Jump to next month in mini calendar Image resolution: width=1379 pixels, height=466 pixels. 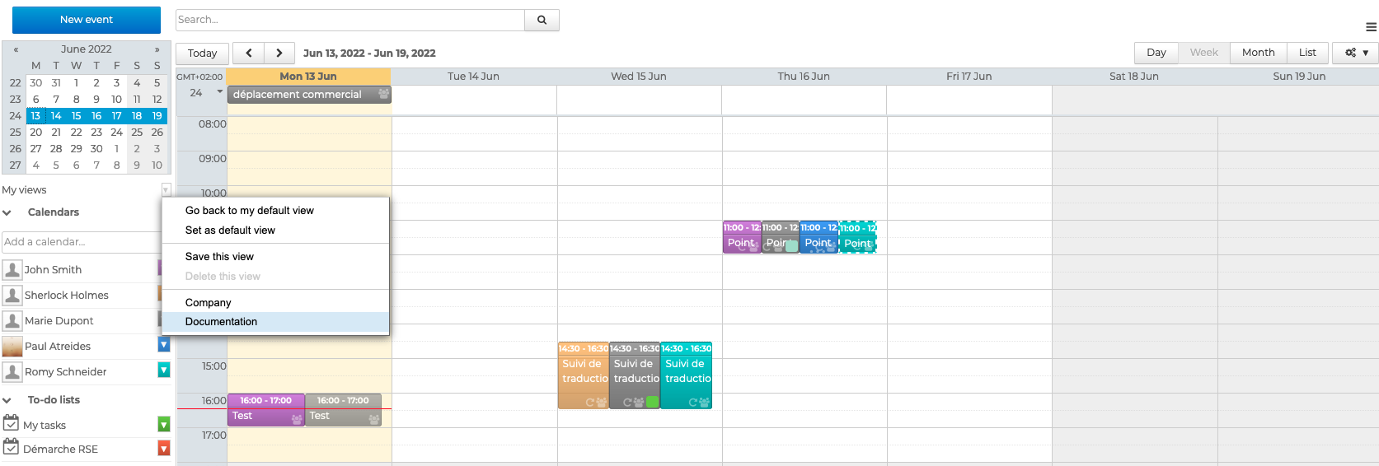(157, 49)
